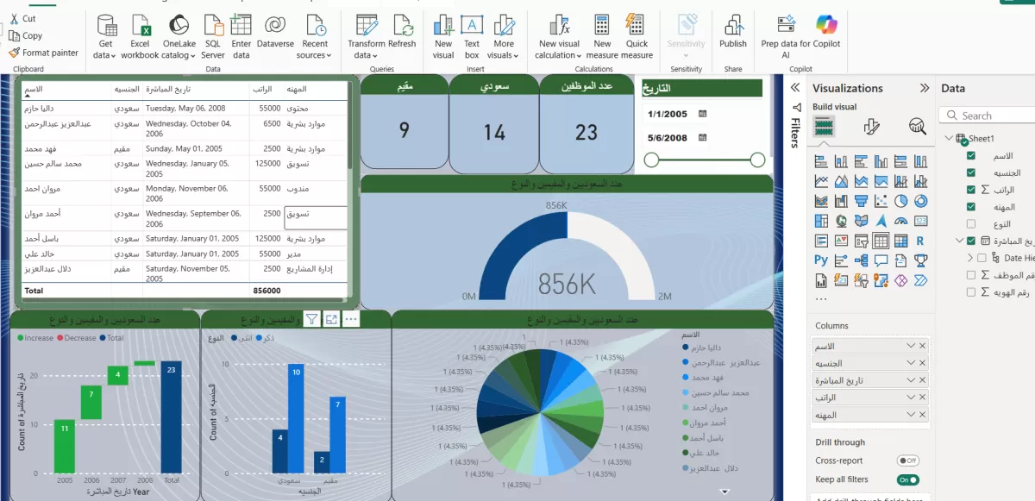The height and width of the screenshot is (501, 1035).
Task: Check the النوع field checkbox
Action: (971, 224)
